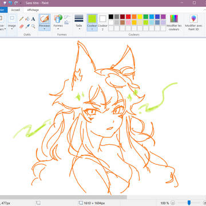Pick the gold color swatch
206x206 pixels.
[134, 22]
